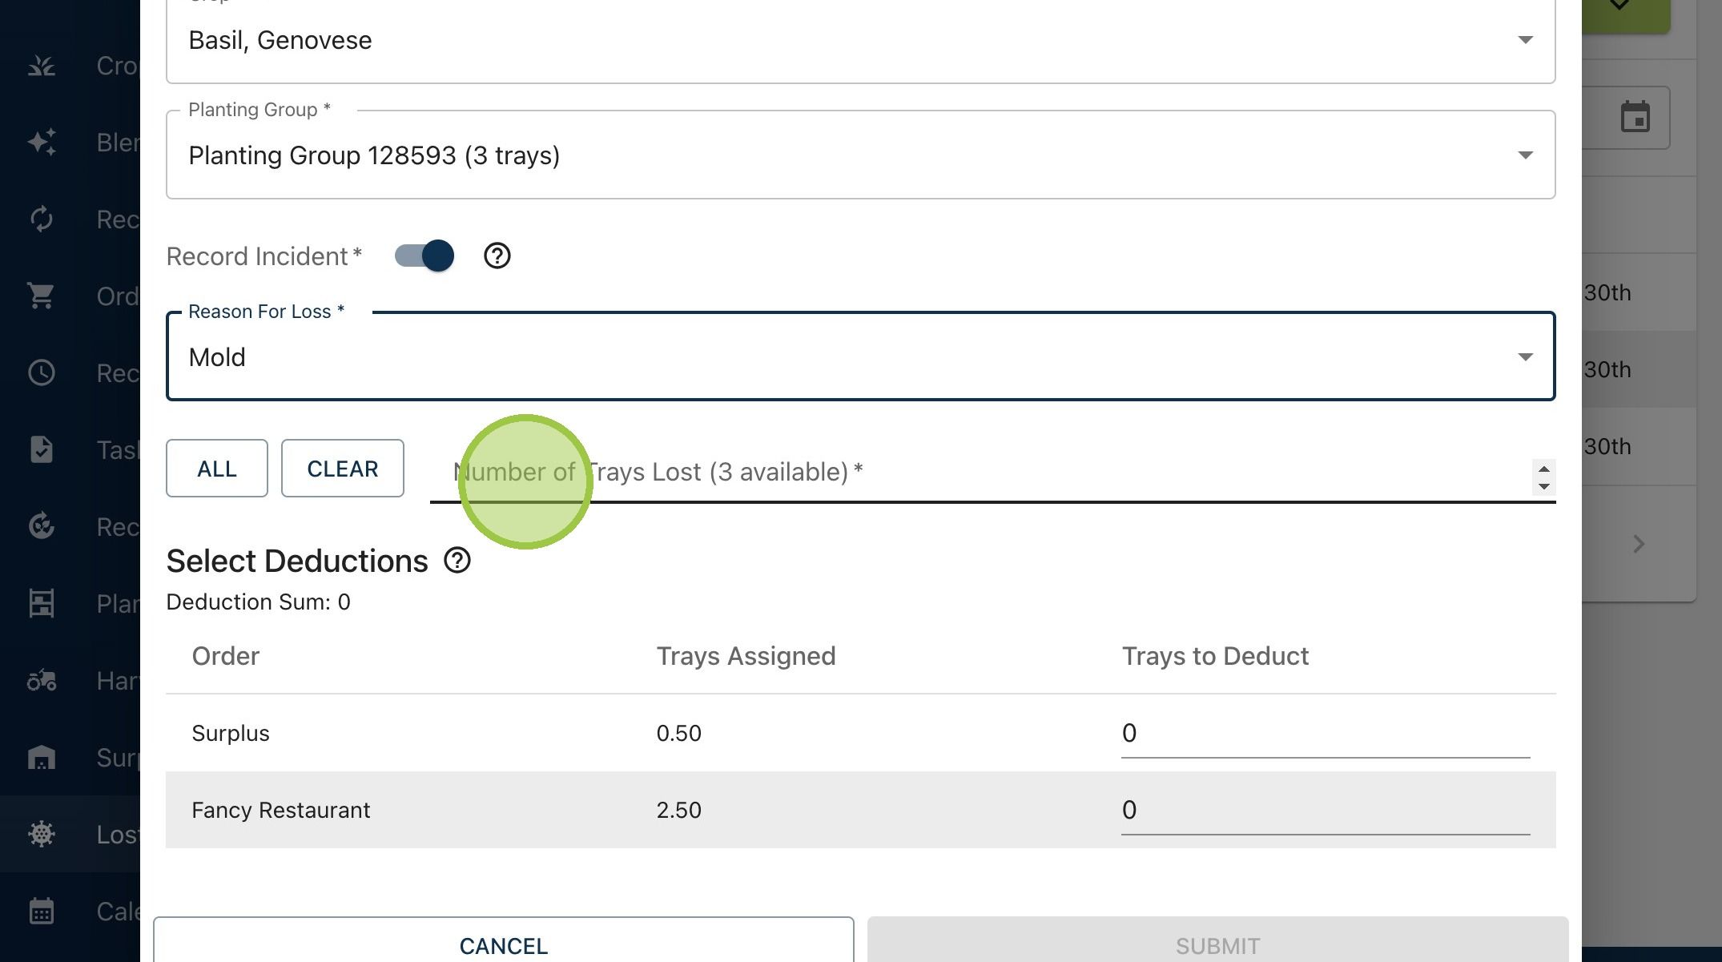Open the Select Deductions help icon
The width and height of the screenshot is (1722, 962).
(x=457, y=561)
